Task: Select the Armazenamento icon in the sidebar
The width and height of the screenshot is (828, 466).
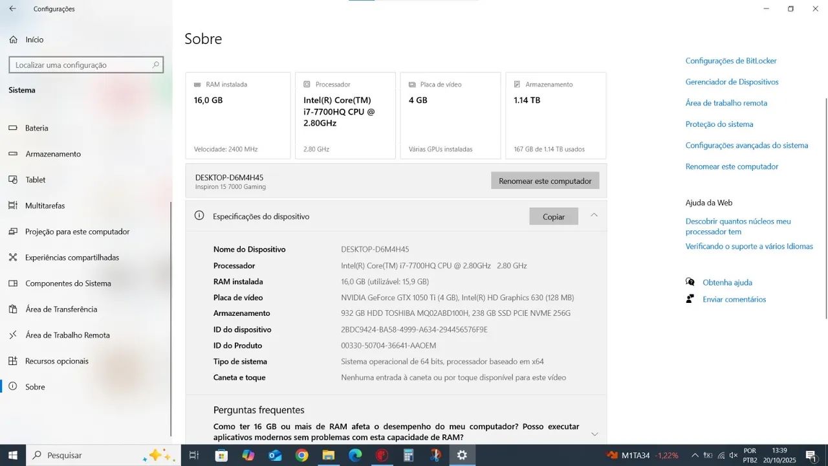Action: tap(13, 154)
